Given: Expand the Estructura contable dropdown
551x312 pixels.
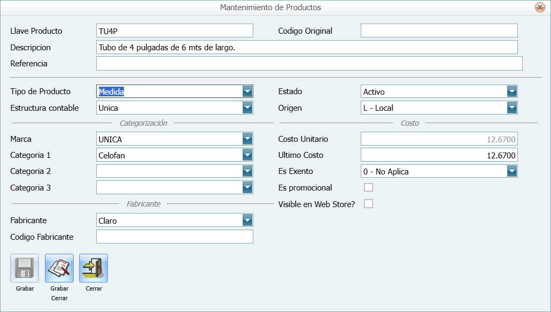Looking at the screenshot, I should tap(247, 108).
